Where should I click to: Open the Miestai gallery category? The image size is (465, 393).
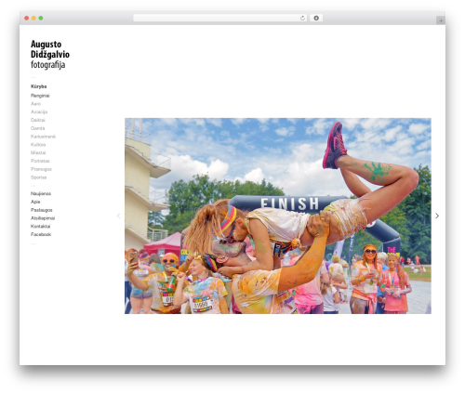38,152
